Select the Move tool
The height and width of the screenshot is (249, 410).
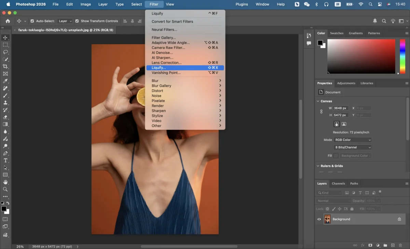(5, 38)
